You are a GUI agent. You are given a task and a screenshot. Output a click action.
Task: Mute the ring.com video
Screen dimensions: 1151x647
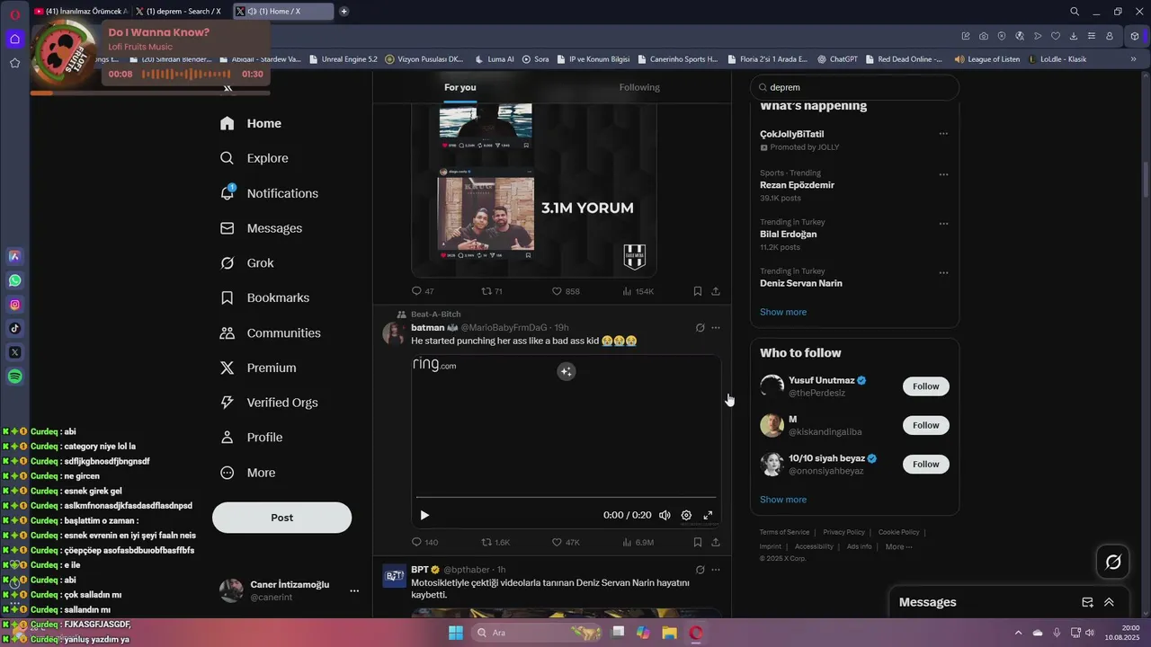[665, 515]
